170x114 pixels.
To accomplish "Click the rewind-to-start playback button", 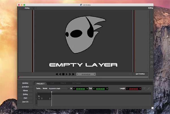I will (x=57, y=74).
